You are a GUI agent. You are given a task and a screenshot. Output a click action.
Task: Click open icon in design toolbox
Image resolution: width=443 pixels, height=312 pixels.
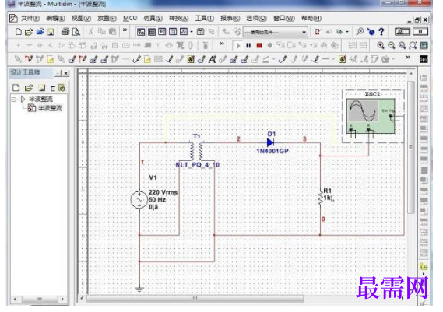tap(29, 88)
